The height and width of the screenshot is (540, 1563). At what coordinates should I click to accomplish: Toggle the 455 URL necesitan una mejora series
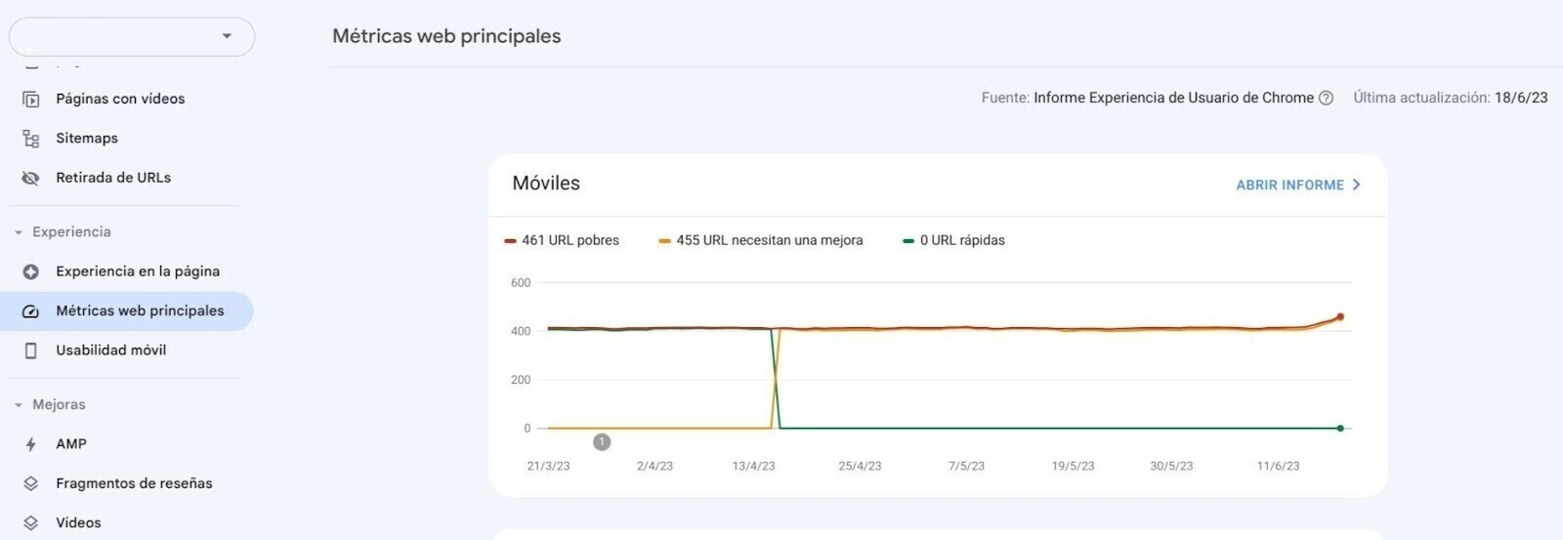pos(760,240)
